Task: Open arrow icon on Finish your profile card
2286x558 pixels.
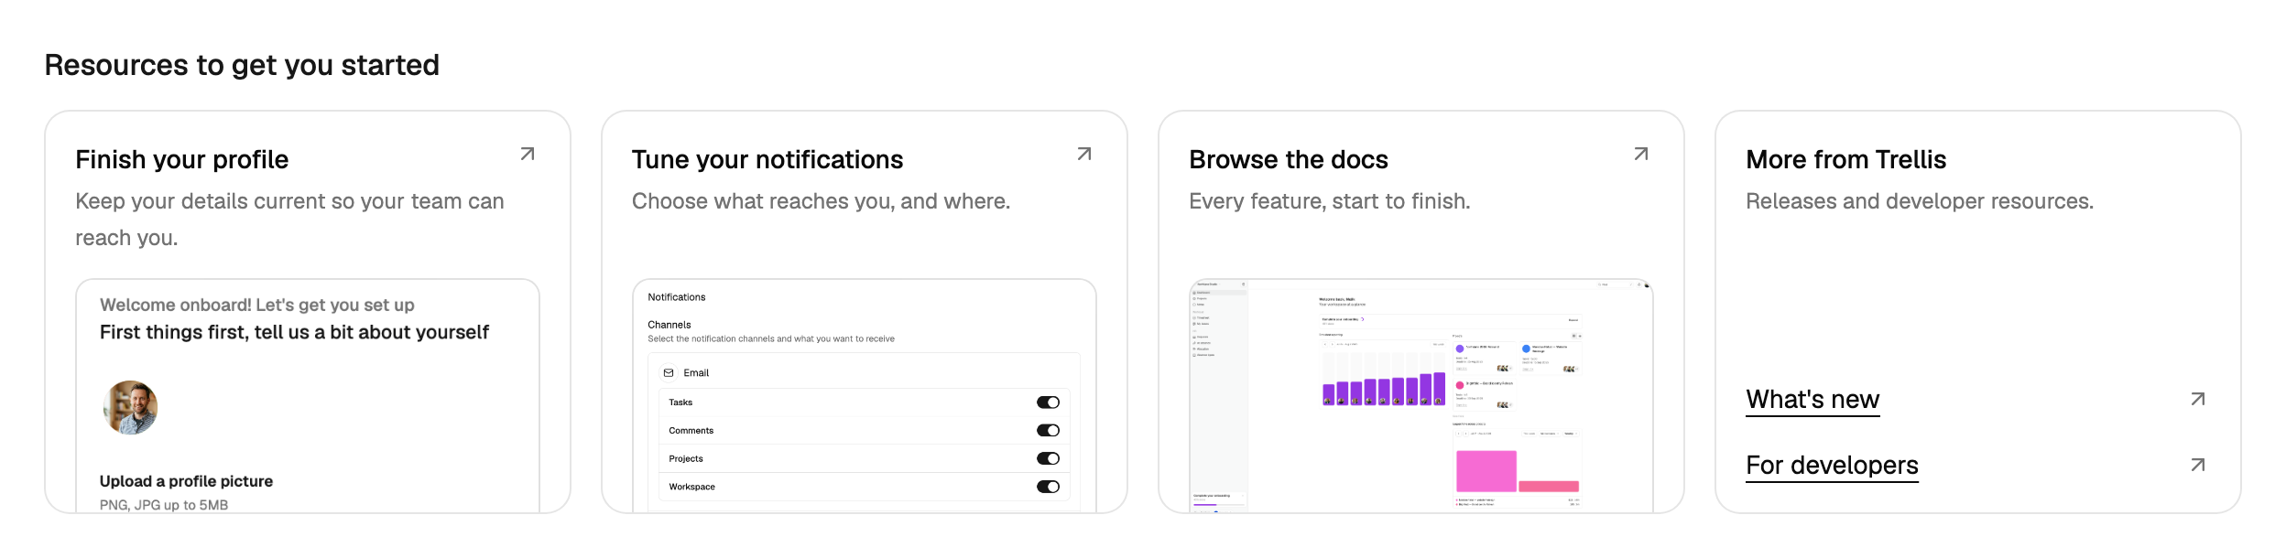Action: point(528,154)
